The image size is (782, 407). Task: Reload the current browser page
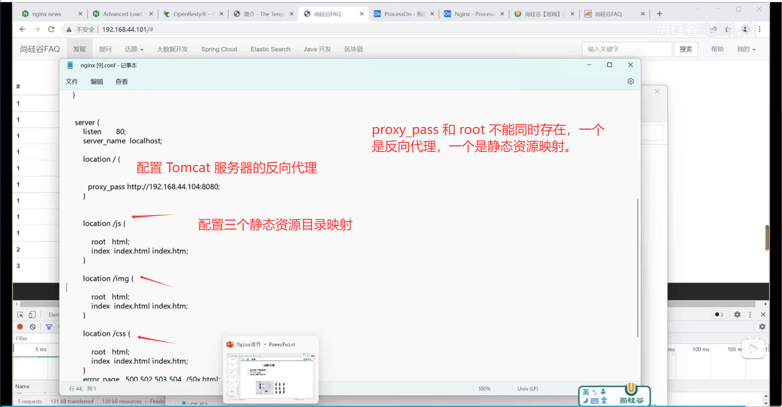point(51,29)
